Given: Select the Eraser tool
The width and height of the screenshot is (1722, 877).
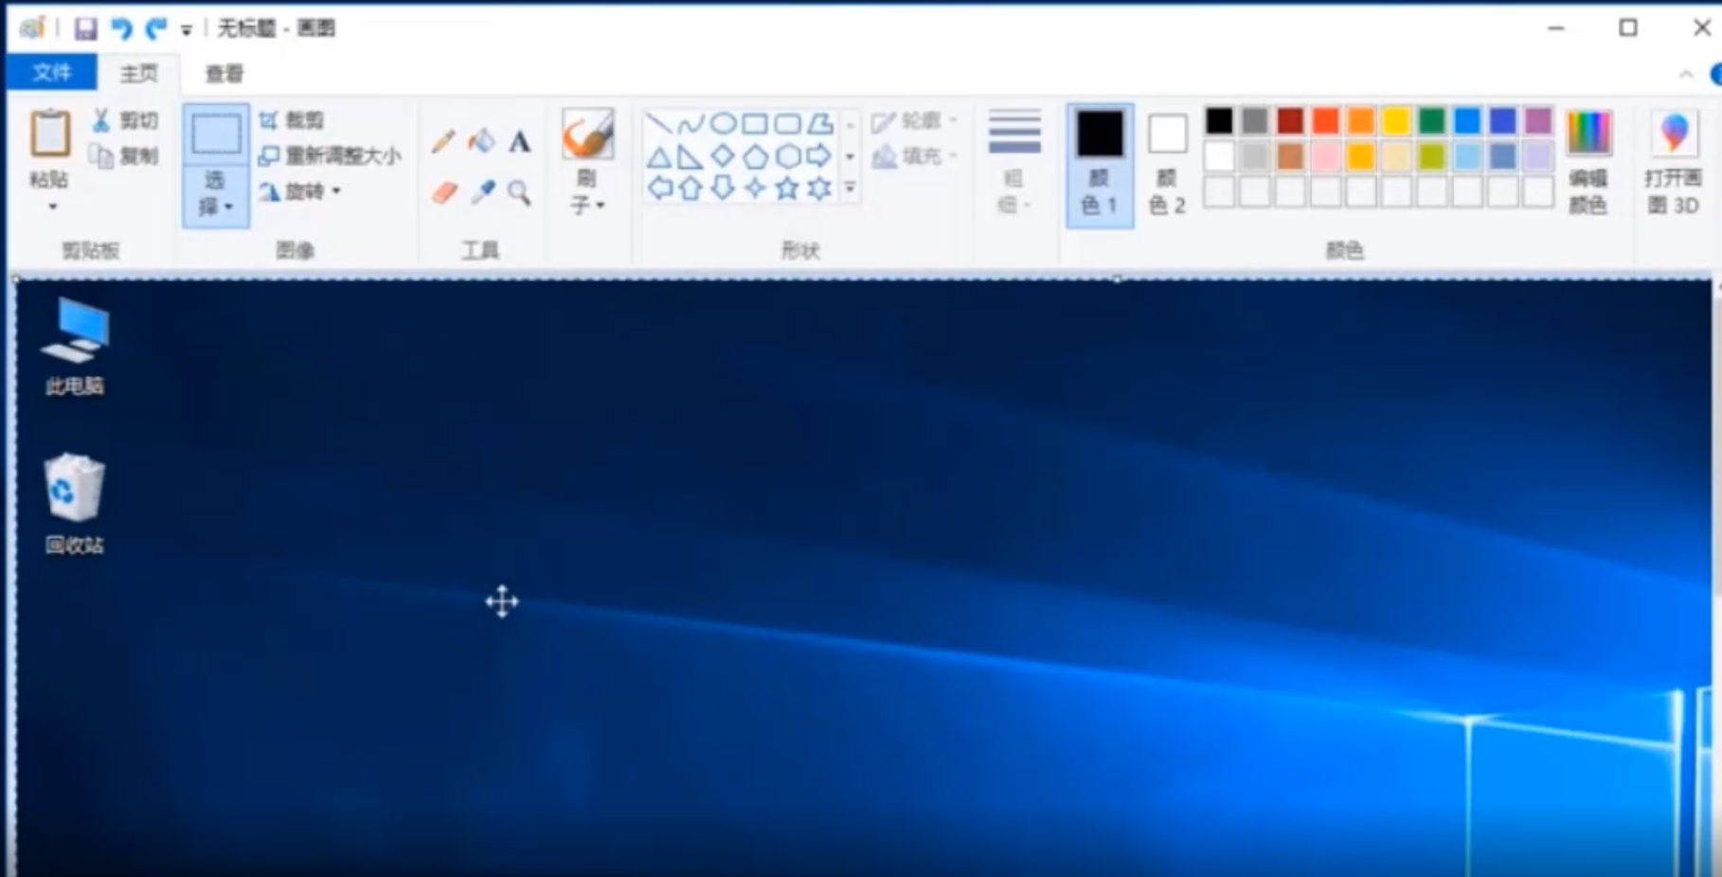Looking at the screenshot, I should pyautogui.click(x=444, y=193).
